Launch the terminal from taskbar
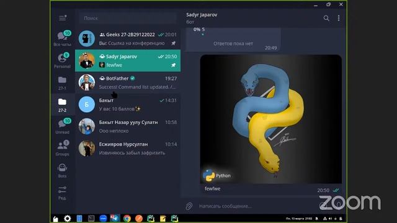The width and height of the screenshot is (397, 223). (x=91, y=219)
